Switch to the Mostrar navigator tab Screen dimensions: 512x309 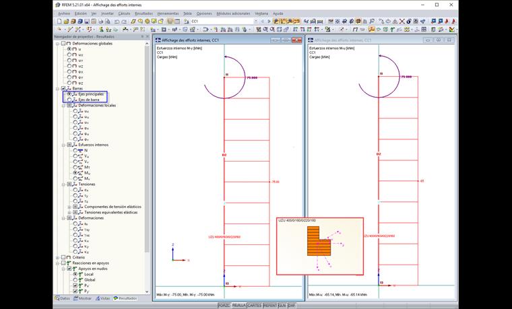pos(82,298)
